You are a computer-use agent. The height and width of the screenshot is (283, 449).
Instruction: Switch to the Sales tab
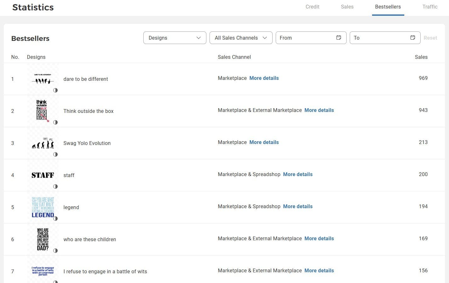347,7
